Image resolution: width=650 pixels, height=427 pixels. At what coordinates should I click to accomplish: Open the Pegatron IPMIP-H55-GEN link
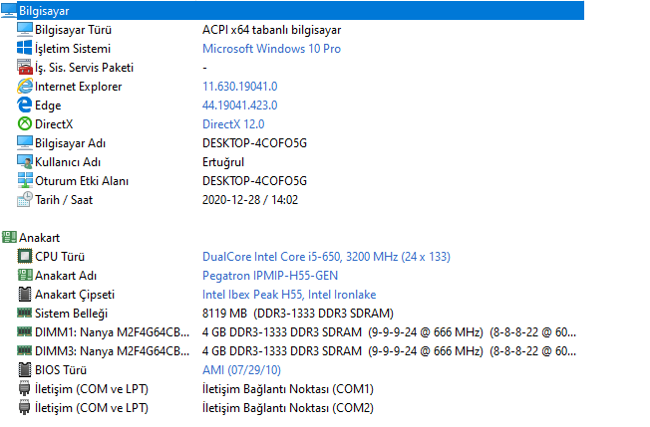click(270, 276)
